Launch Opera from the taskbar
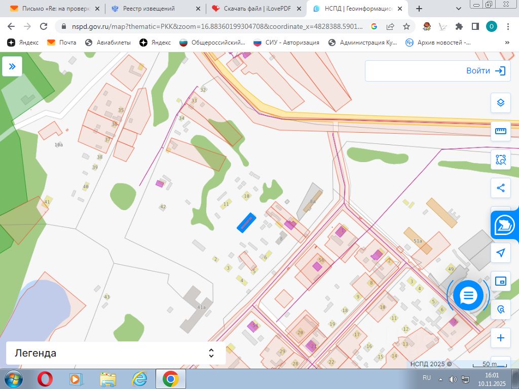 [x=45, y=379]
